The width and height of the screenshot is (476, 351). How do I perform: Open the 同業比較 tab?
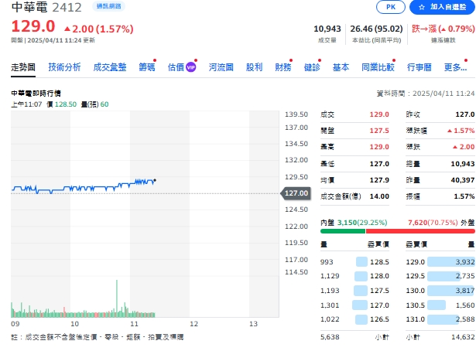click(378, 67)
